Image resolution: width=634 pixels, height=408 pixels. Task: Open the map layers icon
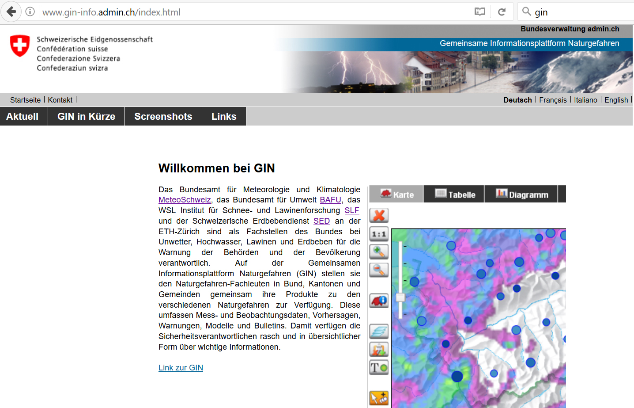tap(379, 331)
